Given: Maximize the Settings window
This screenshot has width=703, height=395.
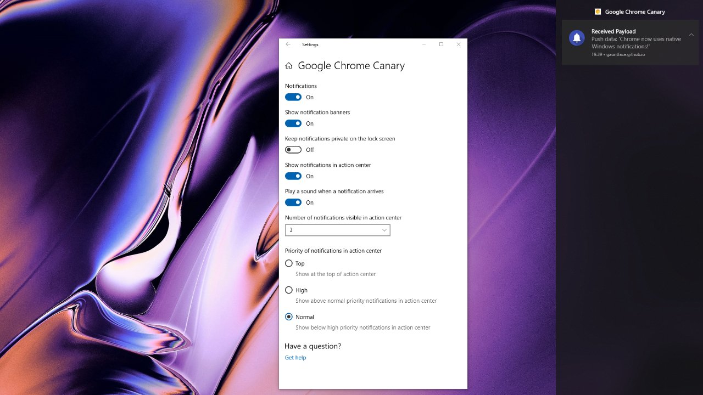Looking at the screenshot, I should 441,44.
